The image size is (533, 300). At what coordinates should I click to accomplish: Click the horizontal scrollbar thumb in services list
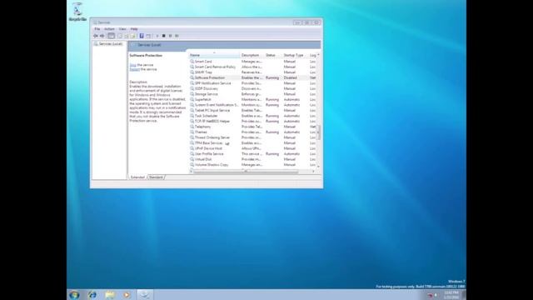(246, 172)
